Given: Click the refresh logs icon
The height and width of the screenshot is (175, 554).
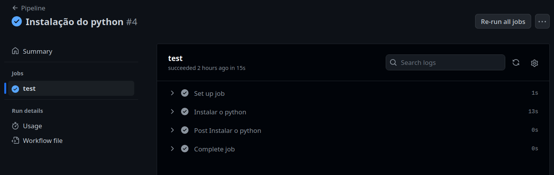Looking at the screenshot, I should pos(516,63).
